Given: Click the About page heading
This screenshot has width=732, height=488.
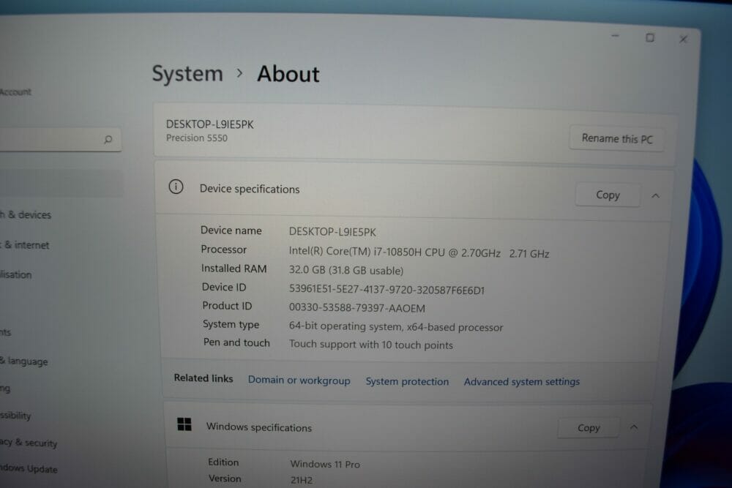Looking at the screenshot, I should pyautogui.click(x=288, y=74).
